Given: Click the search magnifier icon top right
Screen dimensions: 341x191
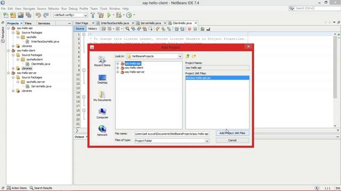Looking at the screenshot, I should coord(291,8).
